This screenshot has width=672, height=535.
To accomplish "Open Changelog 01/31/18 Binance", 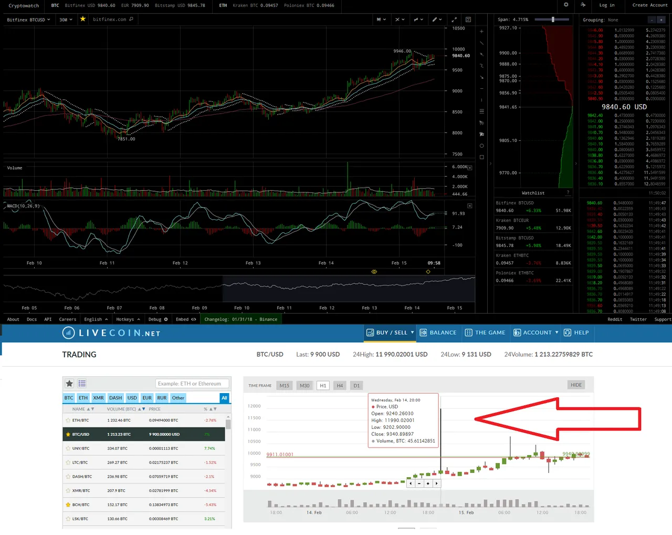I will pos(240,320).
